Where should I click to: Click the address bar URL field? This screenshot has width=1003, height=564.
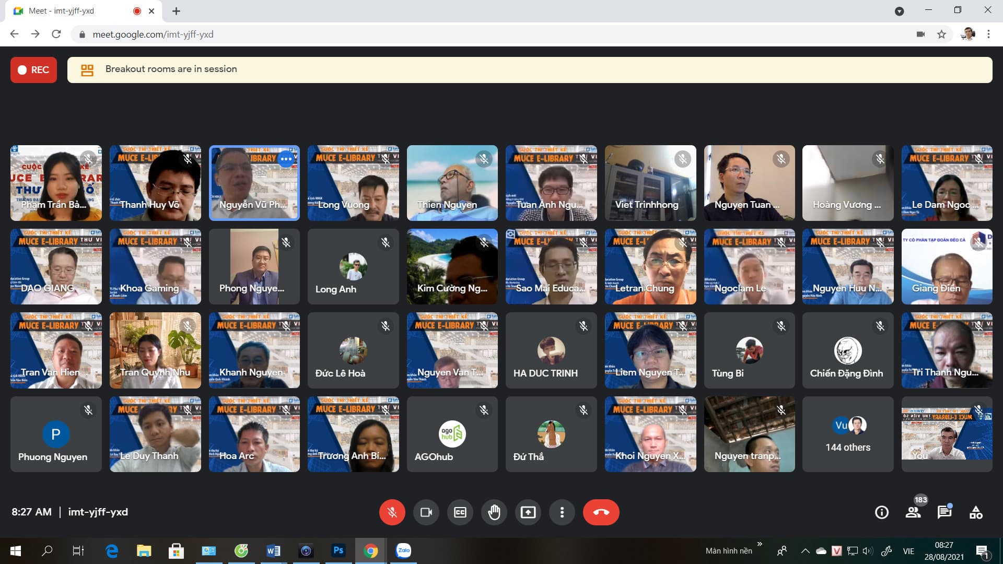491,34
